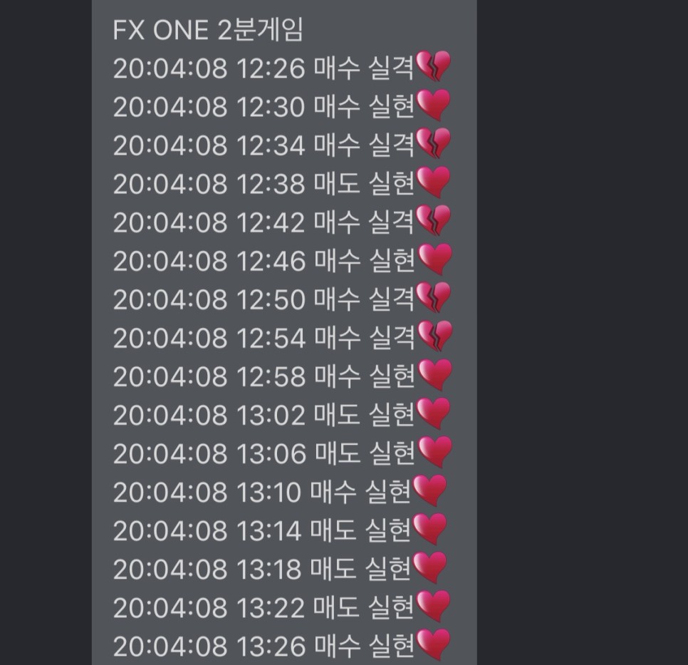Click the heart emoji on the 12:58 row
Image resolution: width=688 pixels, height=665 pixels.
(434, 375)
